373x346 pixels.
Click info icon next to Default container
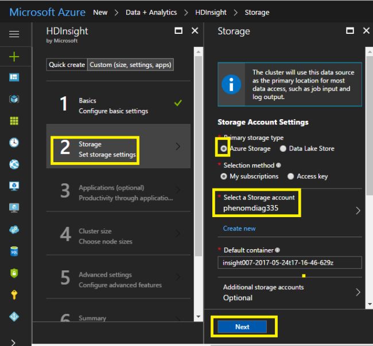[277, 250]
